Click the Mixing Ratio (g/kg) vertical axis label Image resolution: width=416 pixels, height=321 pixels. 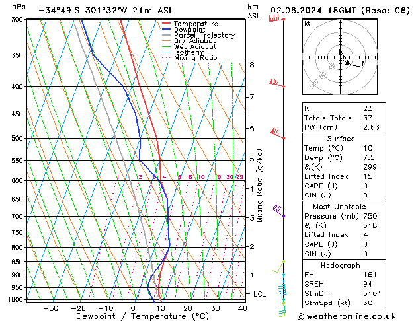(x=259, y=186)
